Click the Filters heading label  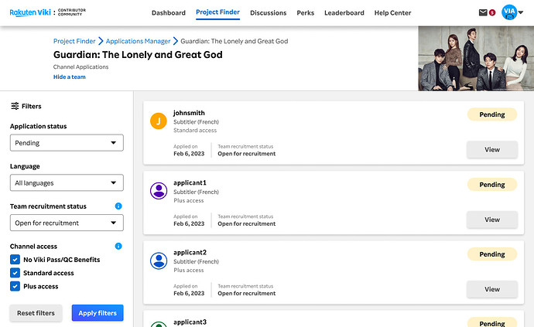(31, 106)
